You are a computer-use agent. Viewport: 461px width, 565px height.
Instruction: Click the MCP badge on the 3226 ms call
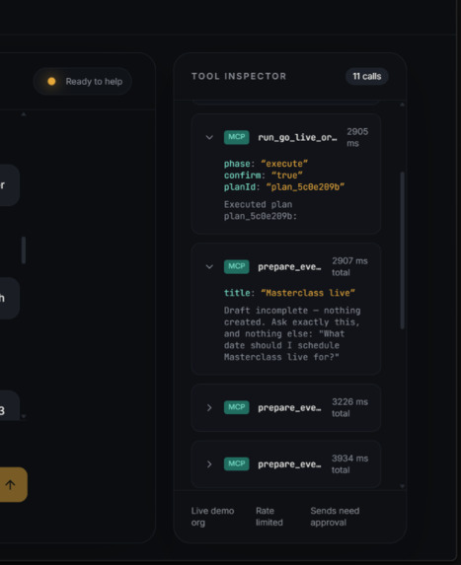[236, 407]
